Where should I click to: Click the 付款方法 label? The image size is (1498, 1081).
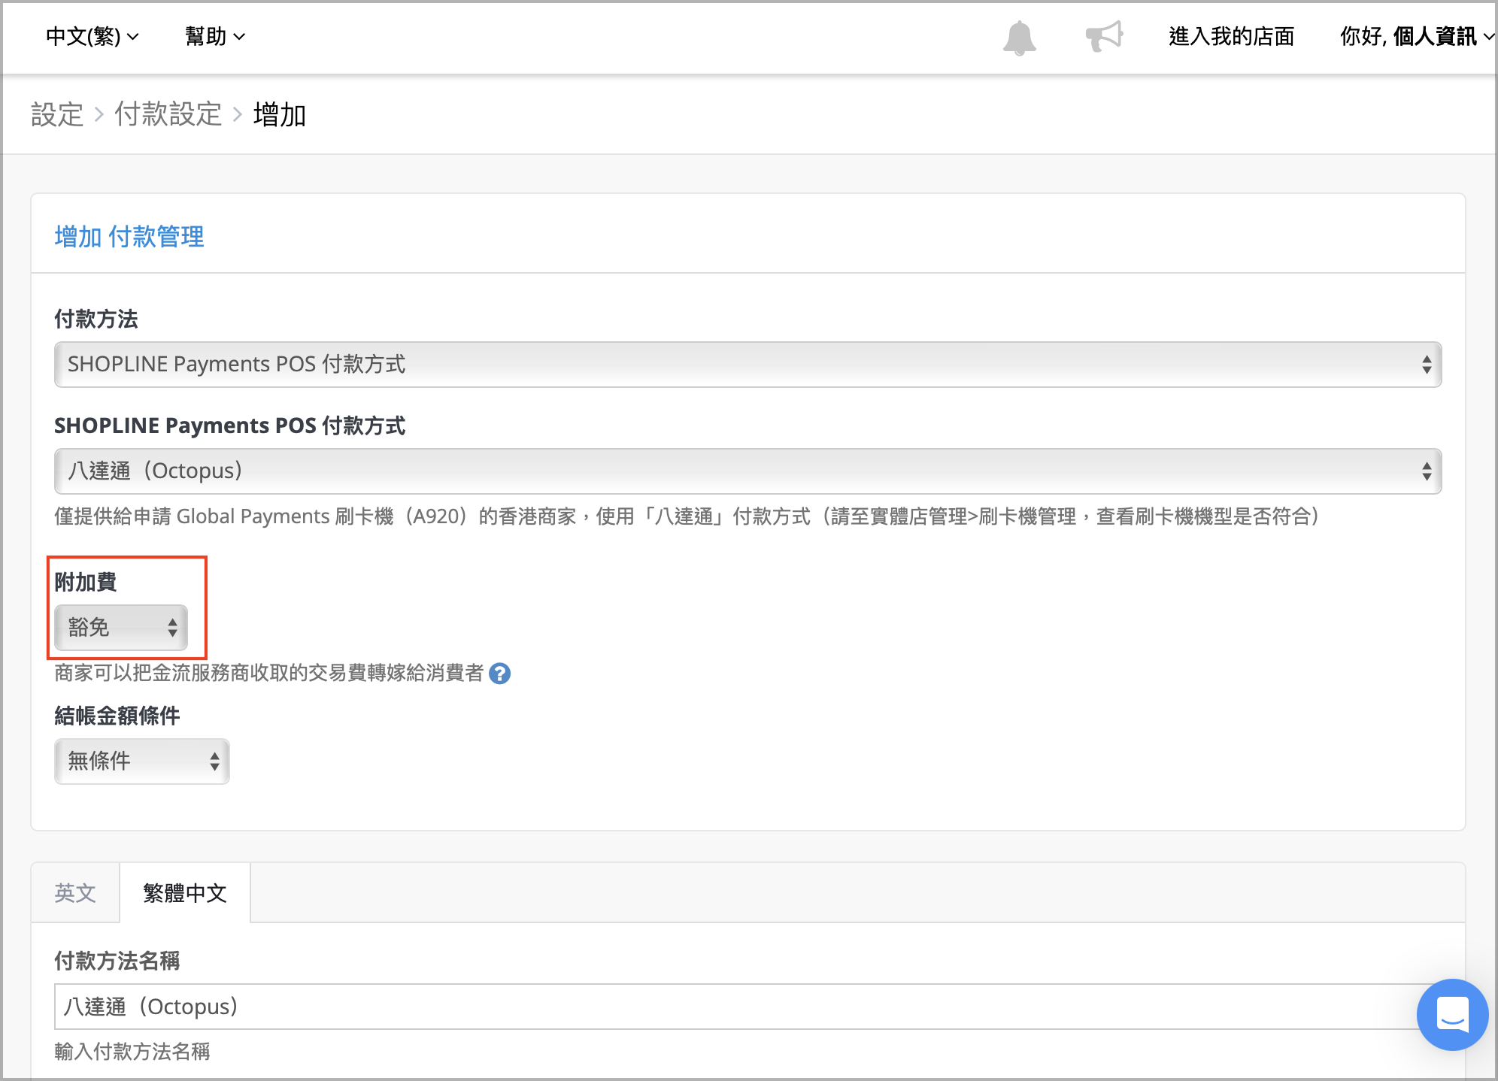click(x=96, y=319)
